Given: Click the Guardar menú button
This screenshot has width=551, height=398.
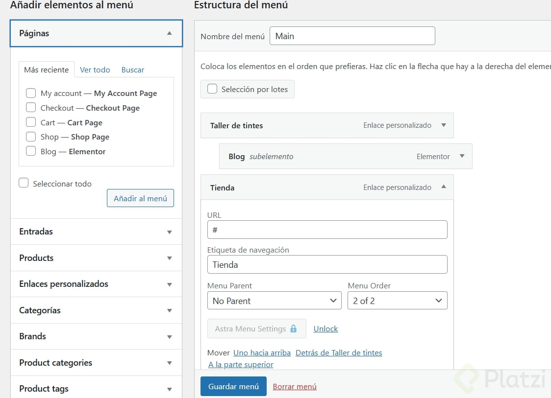Looking at the screenshot, I should coord(233,386).
